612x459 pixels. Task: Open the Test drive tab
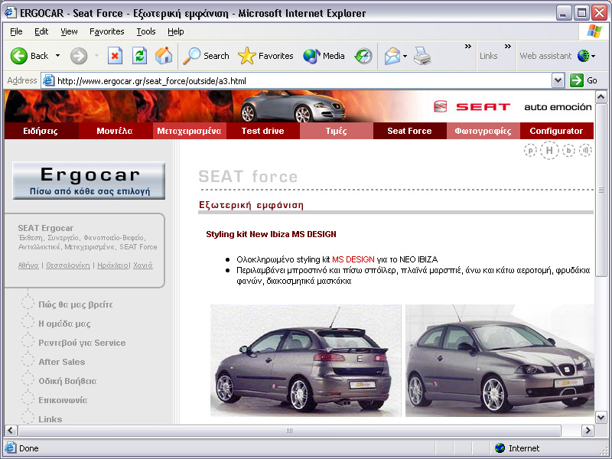click(262, 131)
